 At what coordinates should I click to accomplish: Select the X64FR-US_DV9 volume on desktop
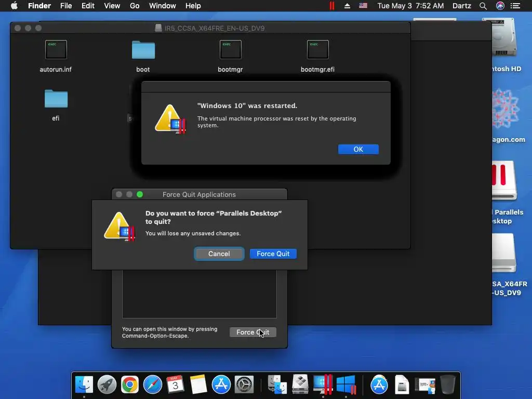[504, 253]
